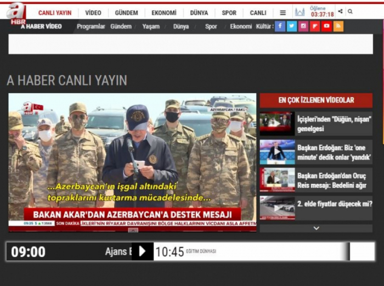This screenshot has width=384, height=286.
Task: Open Programlar in video submenu
Action: pos(91,26)
